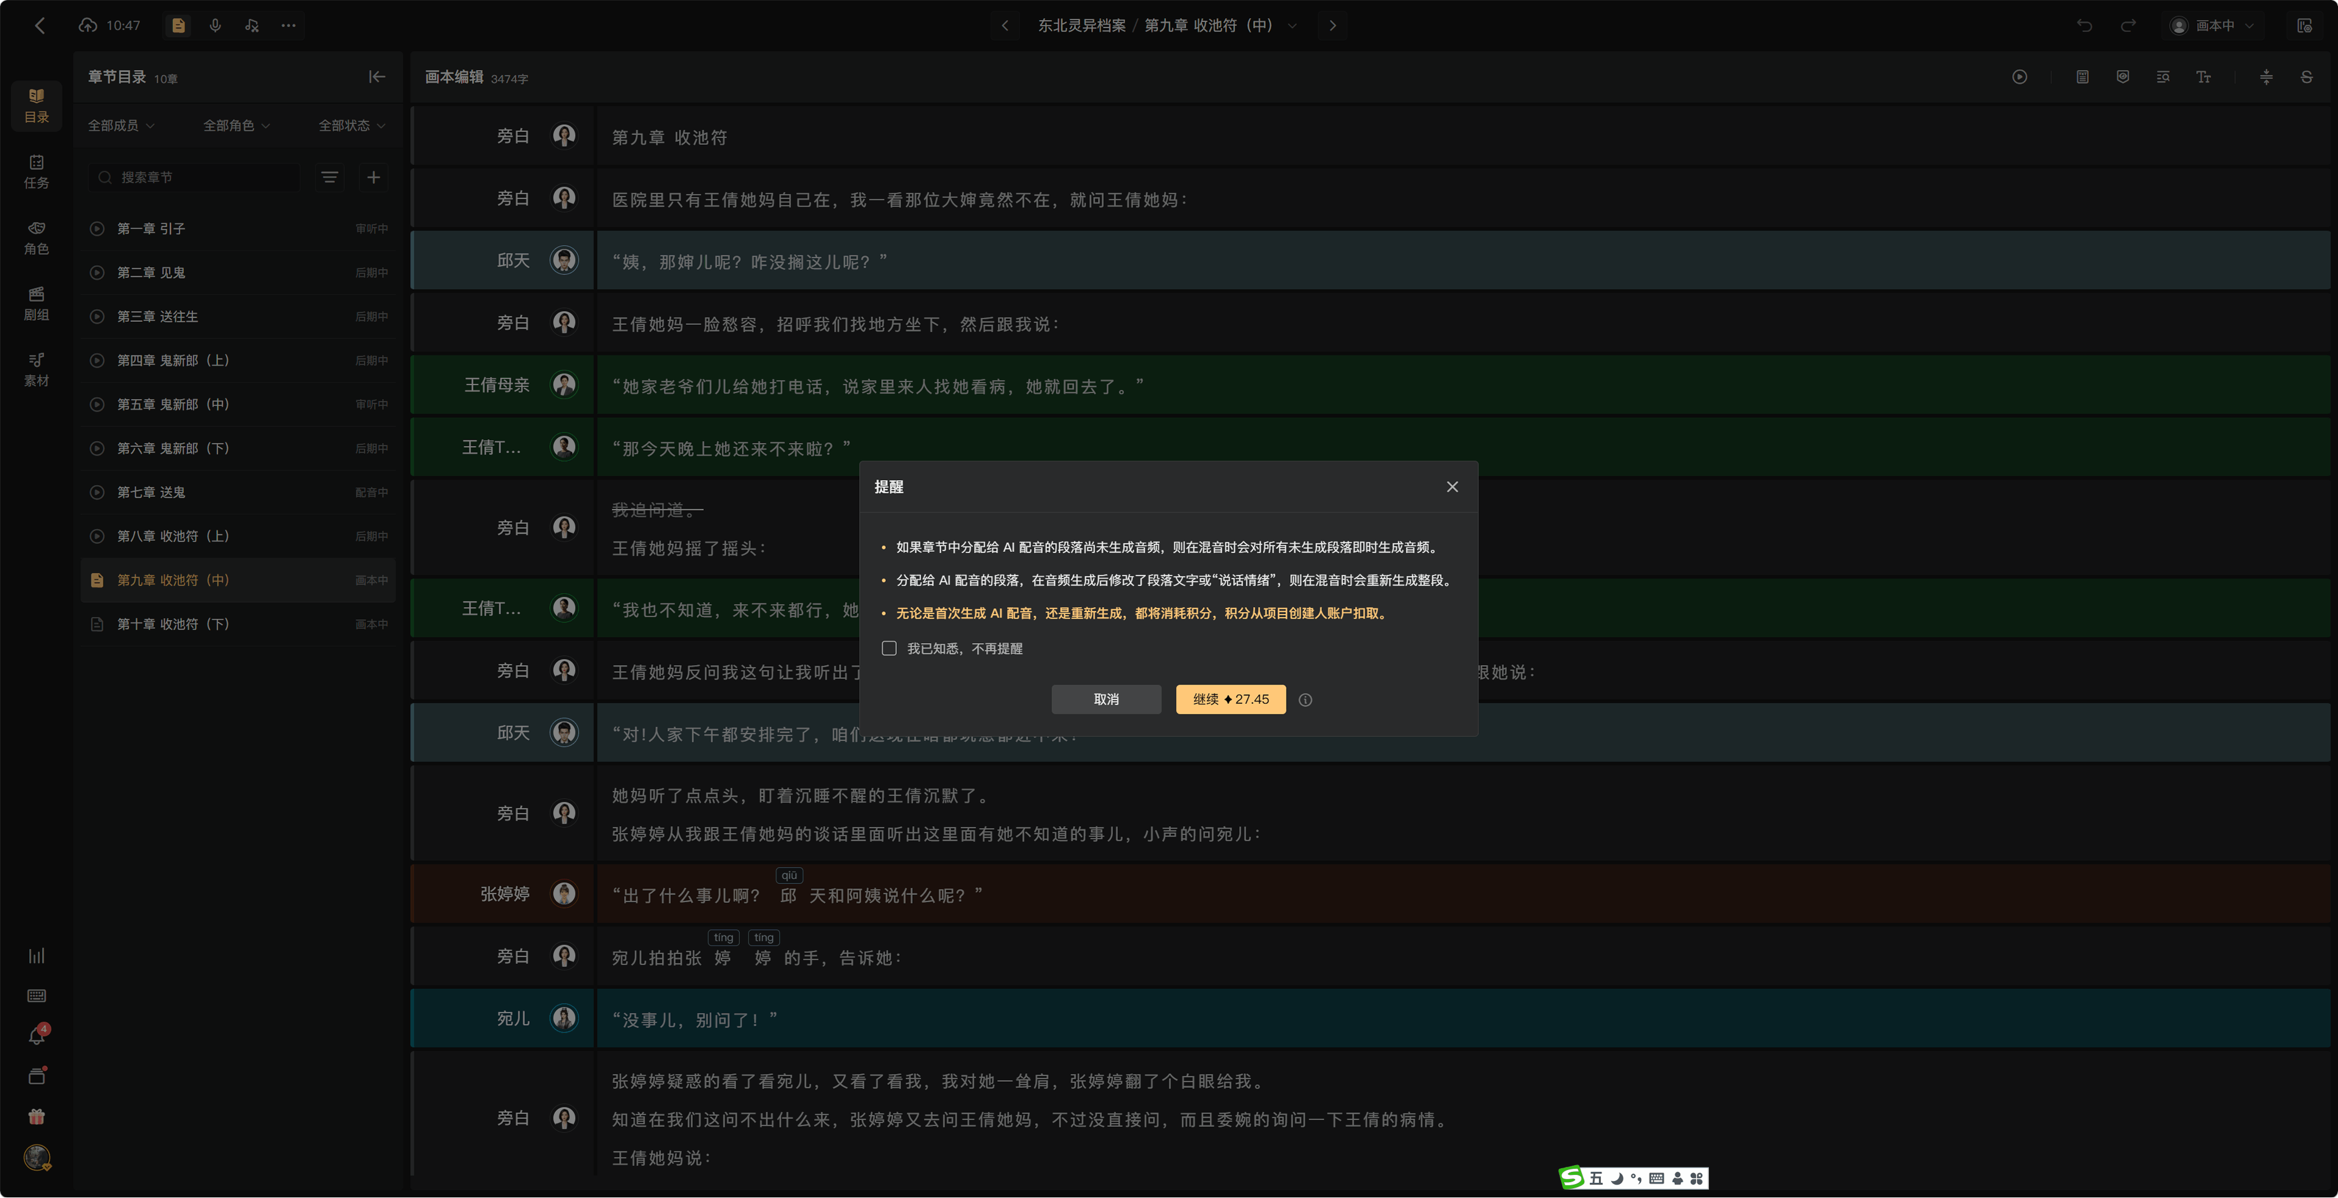
Task: Click the 取消 button in reminder dialog
Action: (1106, 699)
